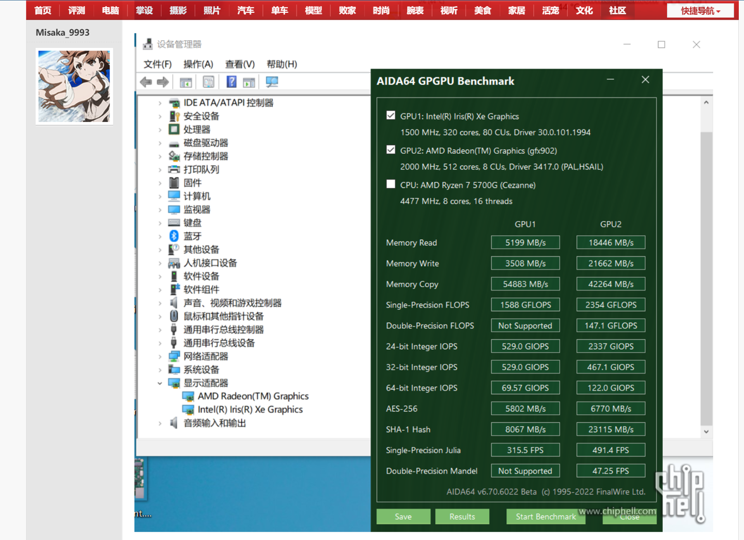Click the scan hardware monitor toolbar icon
This screenshot has height=540, width=744.
click(272, 82)
